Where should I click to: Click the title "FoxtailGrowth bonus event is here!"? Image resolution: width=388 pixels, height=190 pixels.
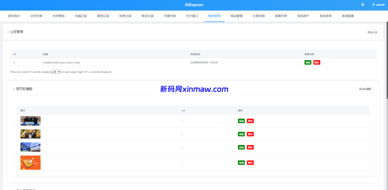click(61, 63)
